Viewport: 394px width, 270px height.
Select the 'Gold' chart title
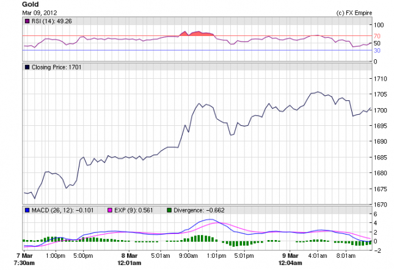pyautogui.click(x=31, y=4)
